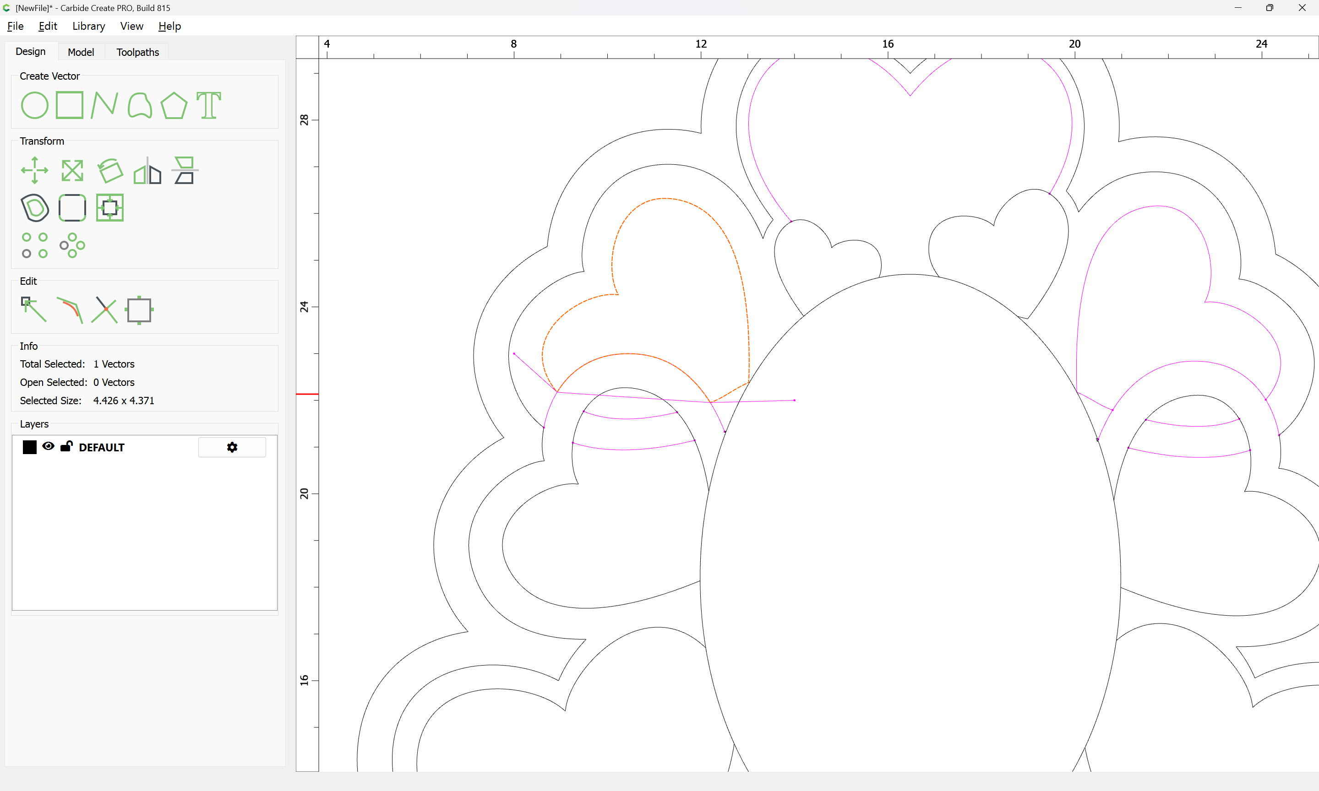Viewport: 1319px width, 791px height.
Task: Minimize the Carbide Create window
Action: tap(1238, 7)
